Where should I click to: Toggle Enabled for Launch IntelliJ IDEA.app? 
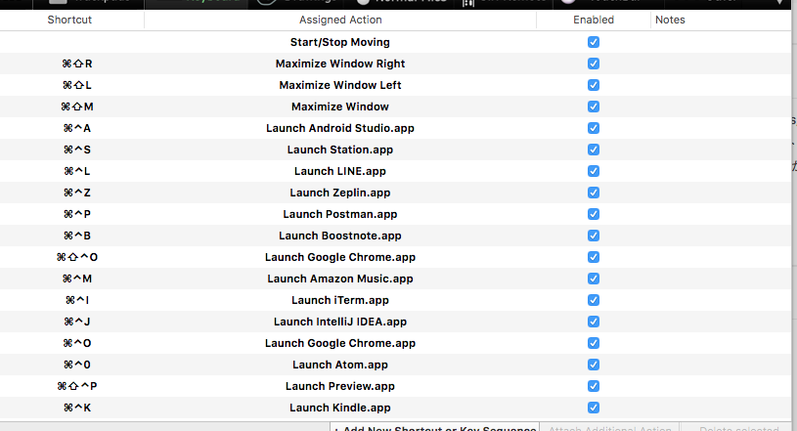click(x=594, y=322)
